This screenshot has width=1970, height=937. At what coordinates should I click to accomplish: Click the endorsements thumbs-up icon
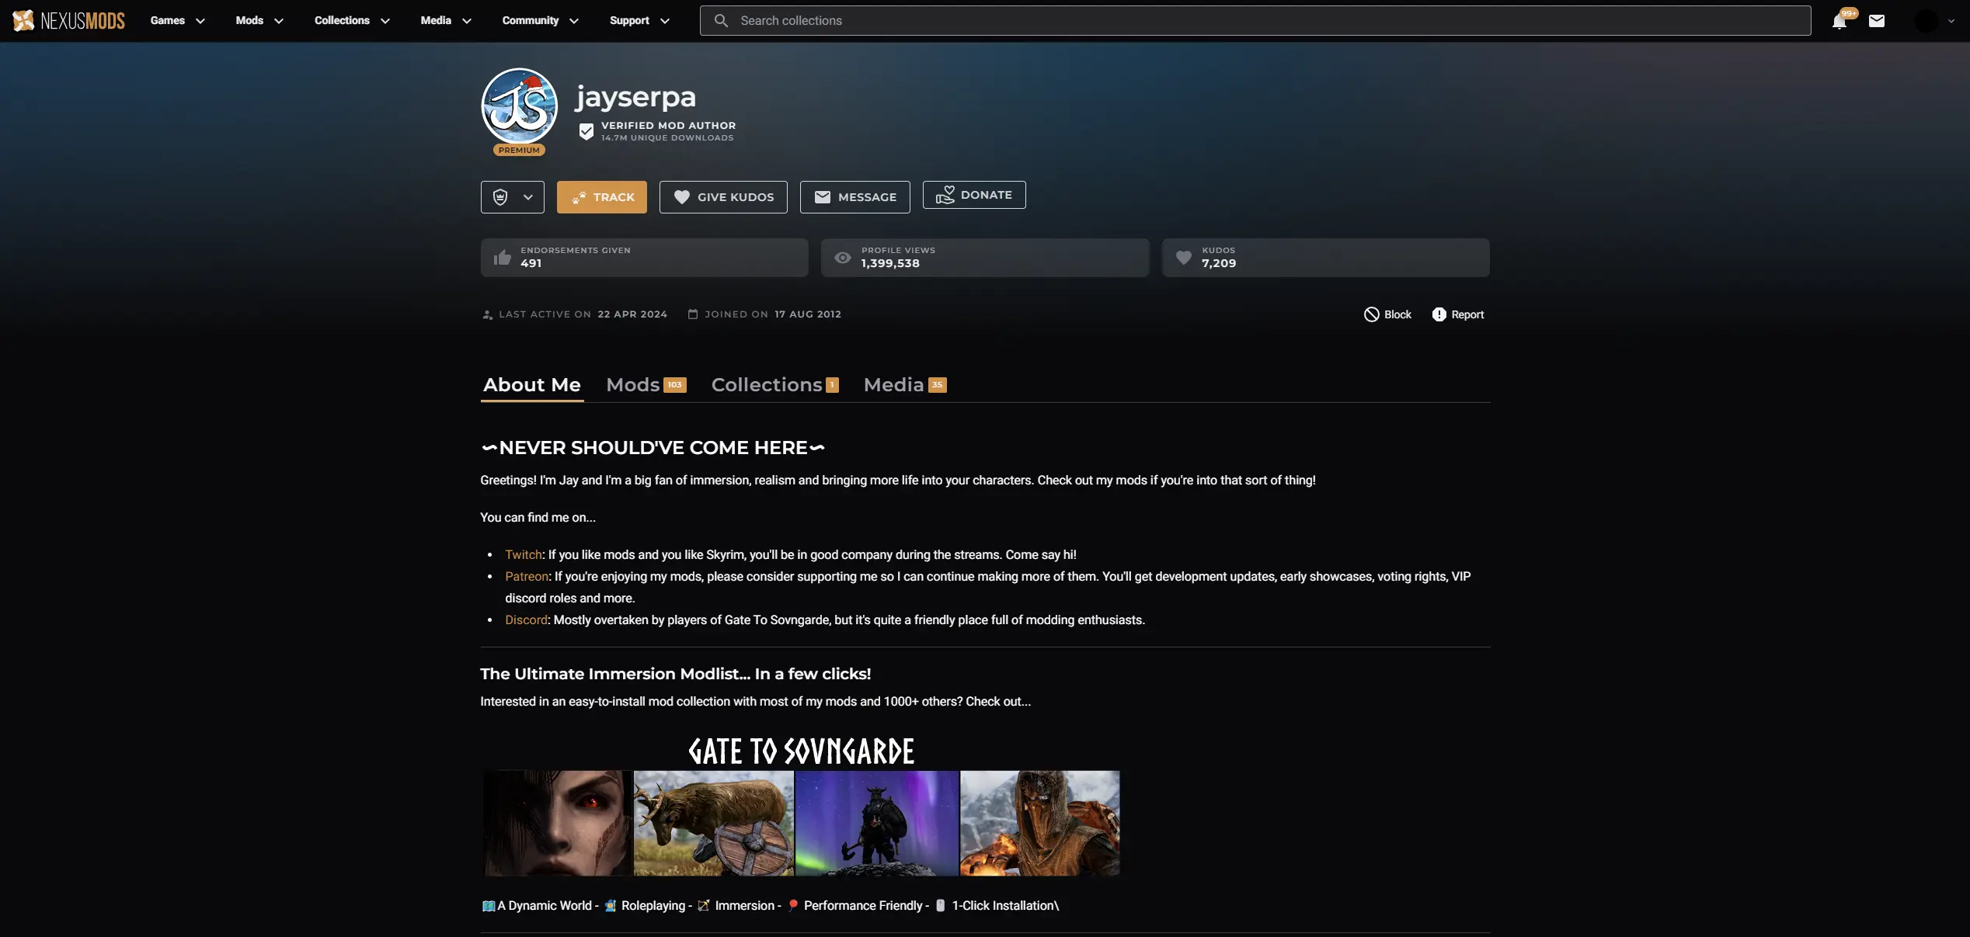click(503, 257)
